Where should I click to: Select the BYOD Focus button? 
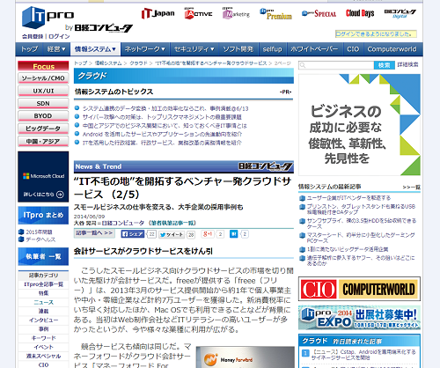point(43,116)
